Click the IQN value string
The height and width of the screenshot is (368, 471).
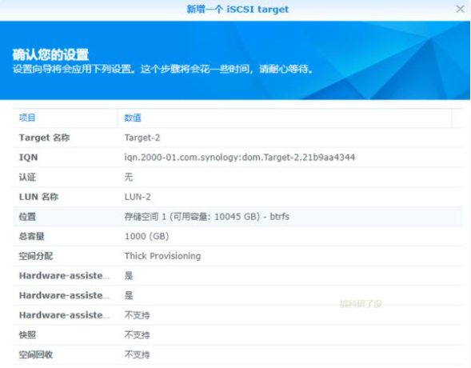pyautogui.click(x=240, y=158)
